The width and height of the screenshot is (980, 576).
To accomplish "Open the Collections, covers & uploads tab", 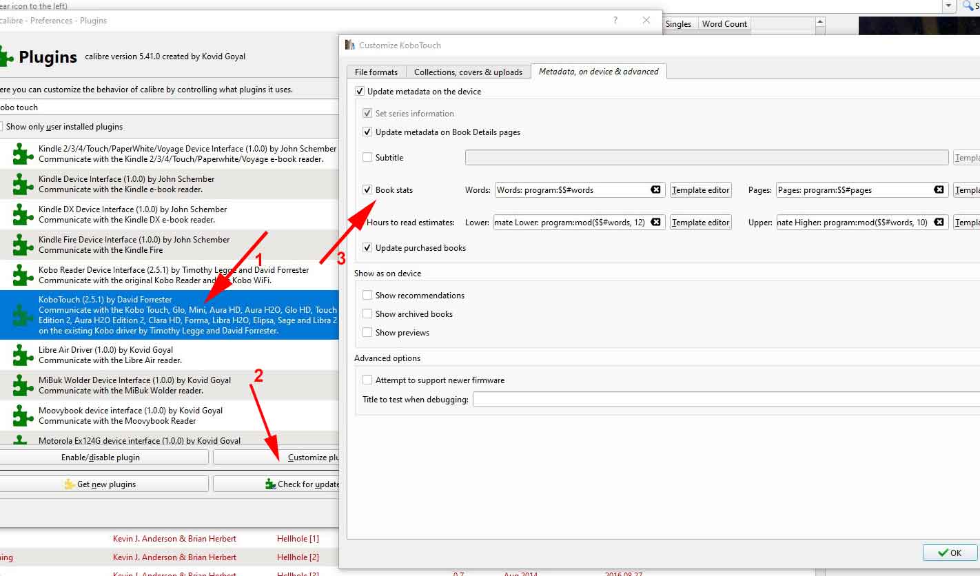I will coord(469,72).
